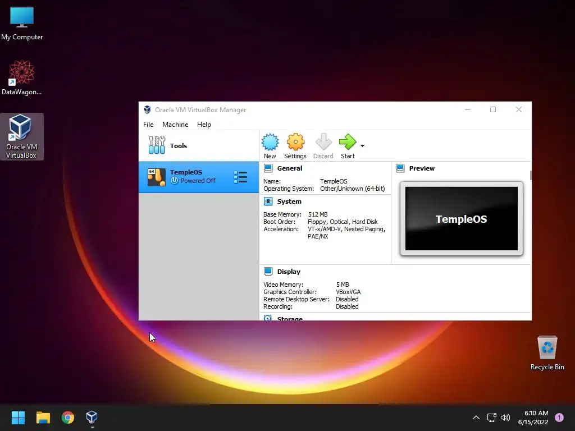The height and width of the screenshot is (431, 575).
Task: Open the Machine menu
Action: 175,125
